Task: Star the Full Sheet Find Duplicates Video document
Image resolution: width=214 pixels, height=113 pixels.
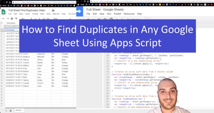Action: 49,10
